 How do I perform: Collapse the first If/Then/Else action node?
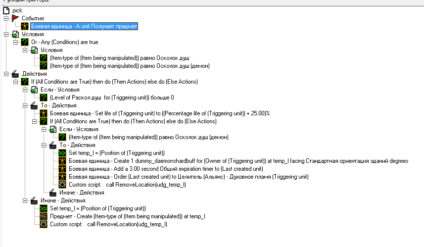point(16,82)
